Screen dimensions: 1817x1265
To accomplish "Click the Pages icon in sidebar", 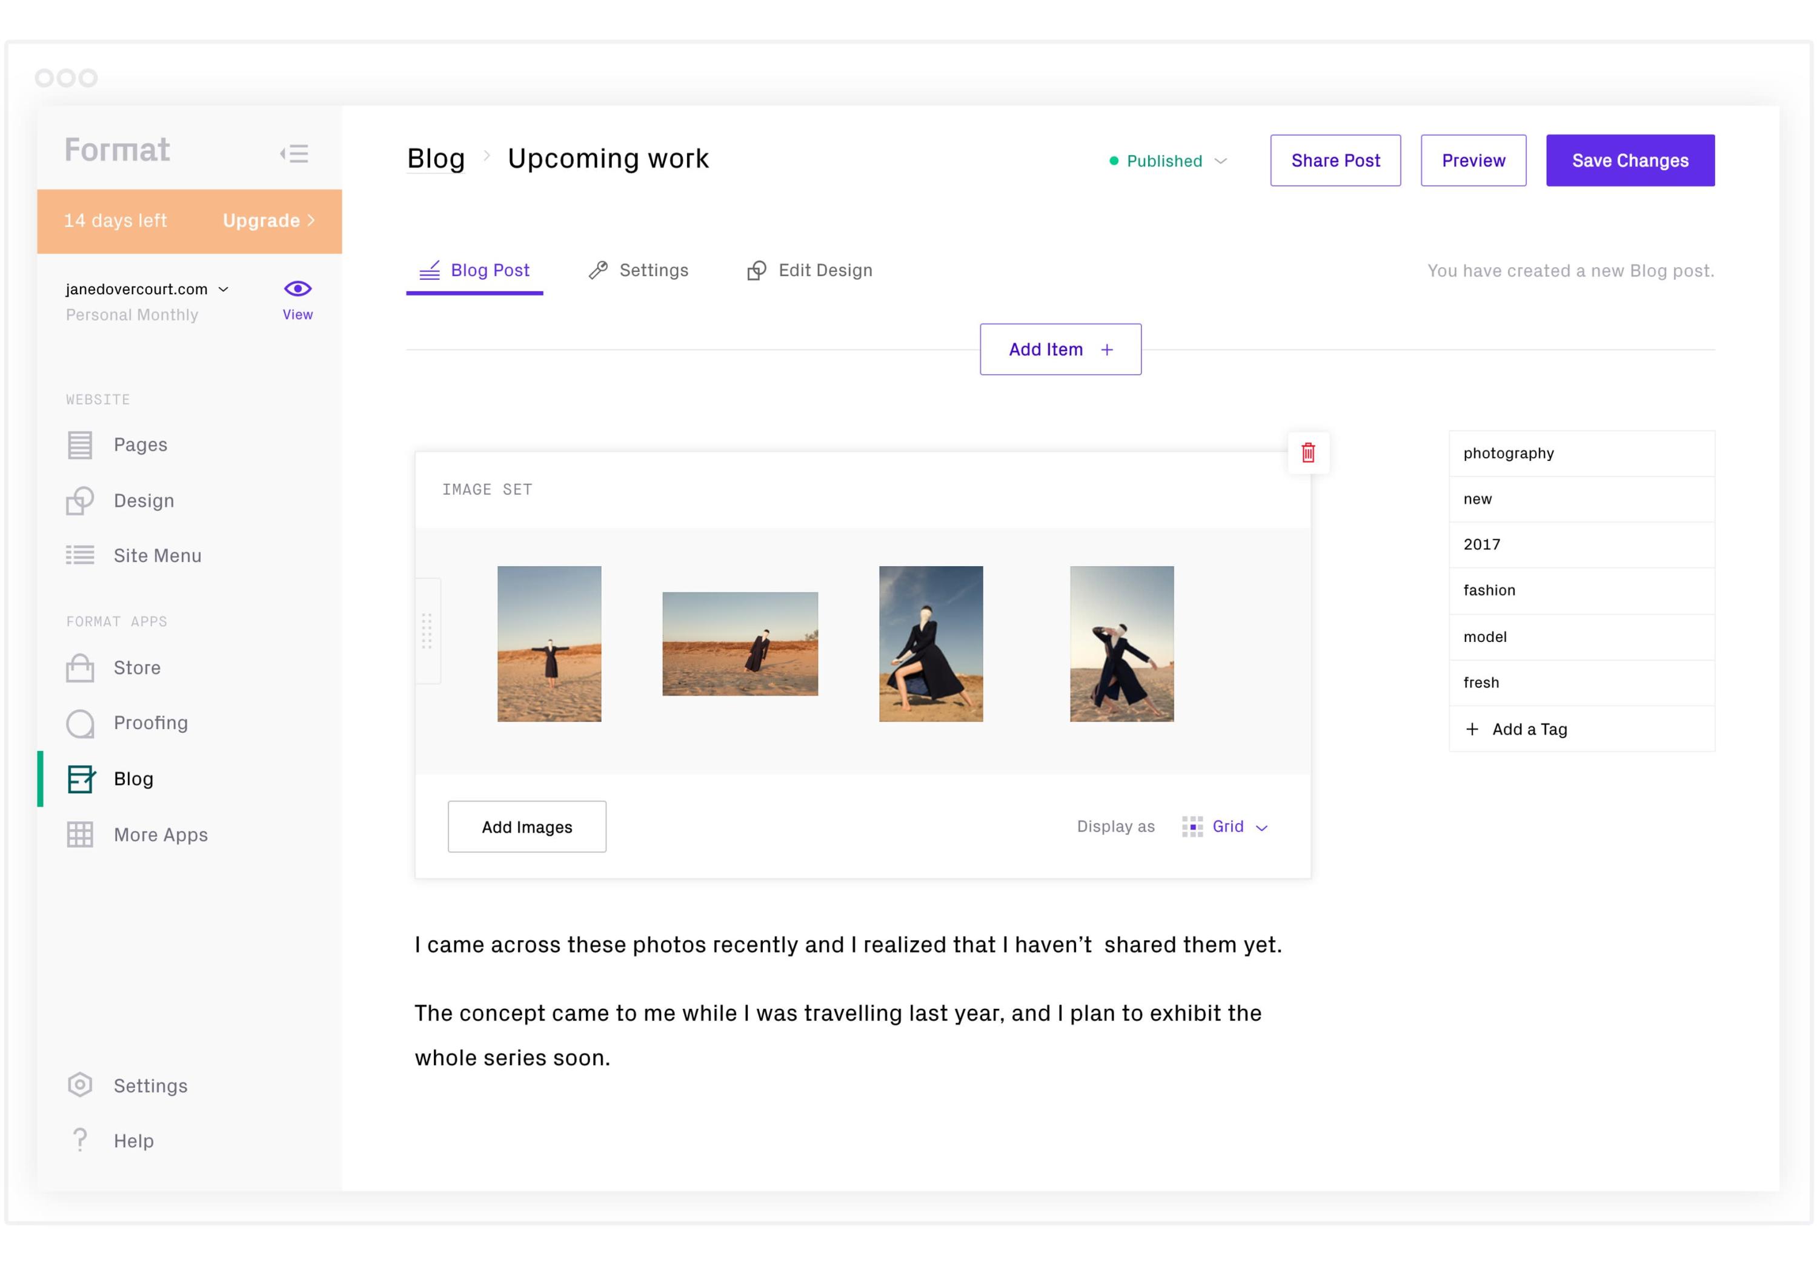I will pyautogui.click(x=80, y=444).
